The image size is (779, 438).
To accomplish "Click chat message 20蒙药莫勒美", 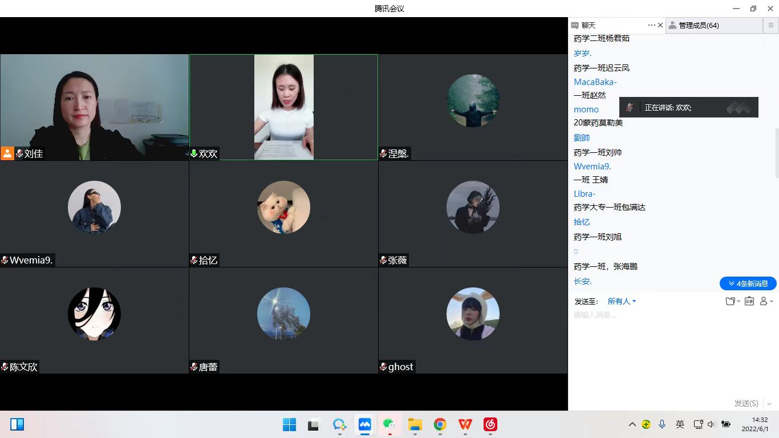I will 598,123.
